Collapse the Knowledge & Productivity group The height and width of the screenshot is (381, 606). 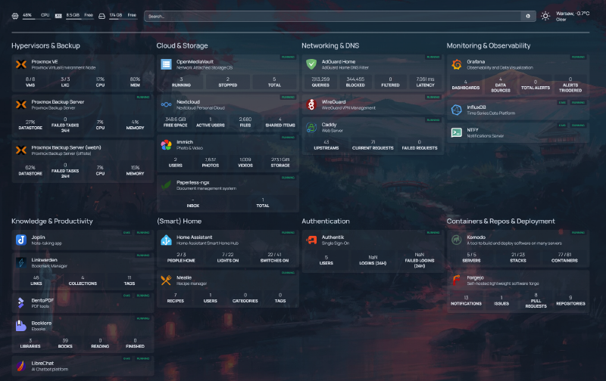(52, 221)
